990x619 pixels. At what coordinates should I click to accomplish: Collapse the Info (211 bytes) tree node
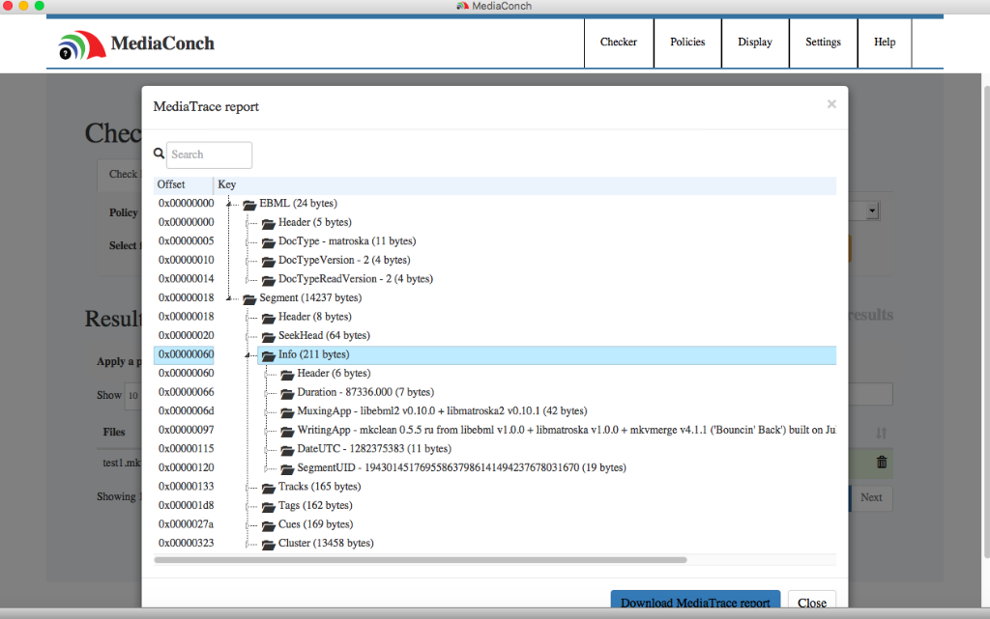click(x=247, y=354)
